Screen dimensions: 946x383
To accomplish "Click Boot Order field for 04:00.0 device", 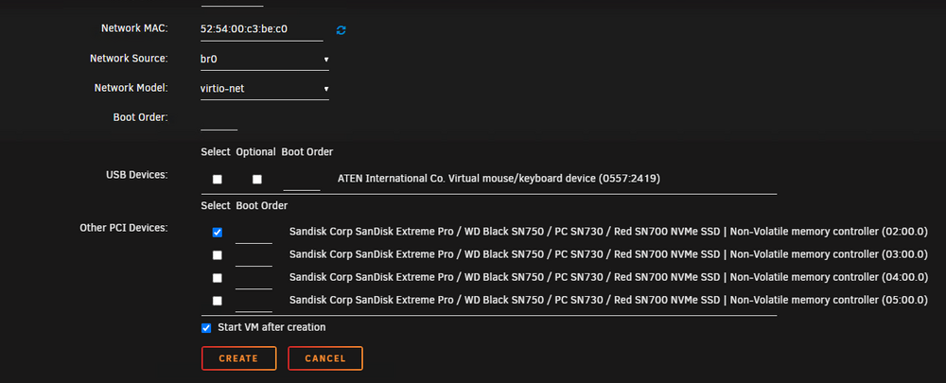I will (254, 278).
